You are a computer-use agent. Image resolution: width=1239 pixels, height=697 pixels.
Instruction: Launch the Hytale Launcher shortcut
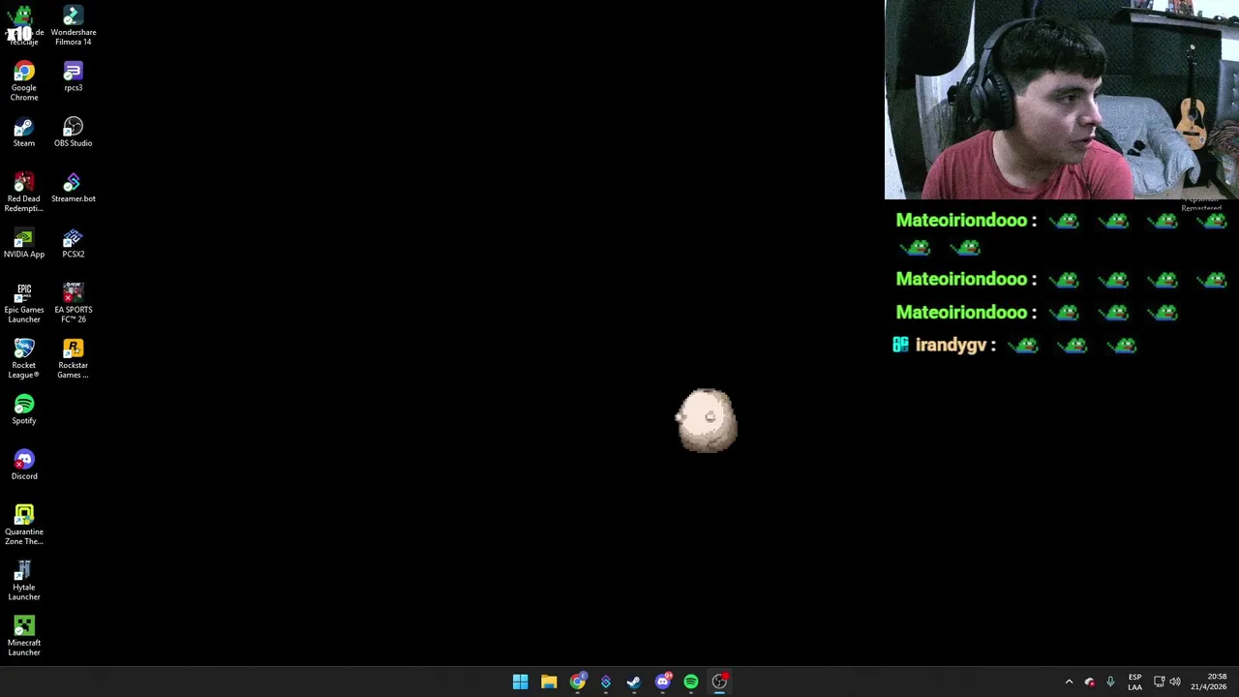click(23, 581)
